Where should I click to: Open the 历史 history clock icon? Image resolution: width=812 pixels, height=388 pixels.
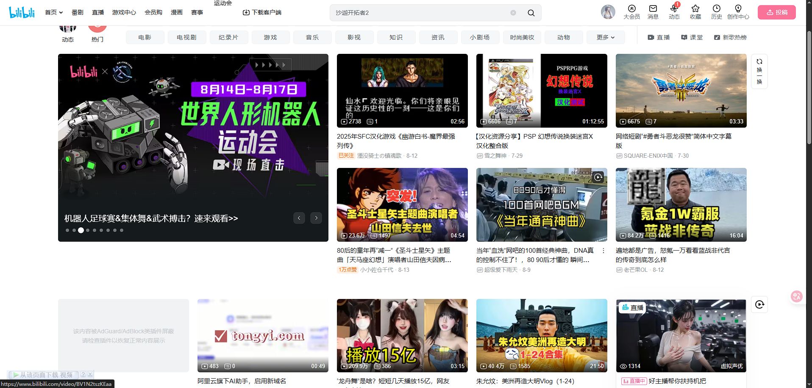pyautogui.click(x=716, y=12)
